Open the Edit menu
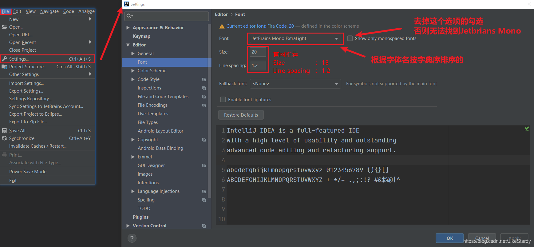Screen dimensions: 534x247 click(x=17, y=11)
